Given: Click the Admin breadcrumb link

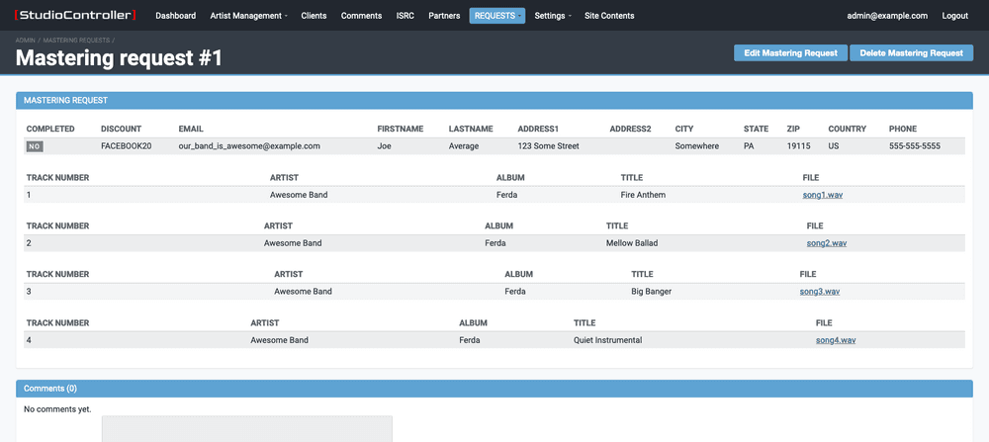Looking at the screenshot, I should coord(26,40).
